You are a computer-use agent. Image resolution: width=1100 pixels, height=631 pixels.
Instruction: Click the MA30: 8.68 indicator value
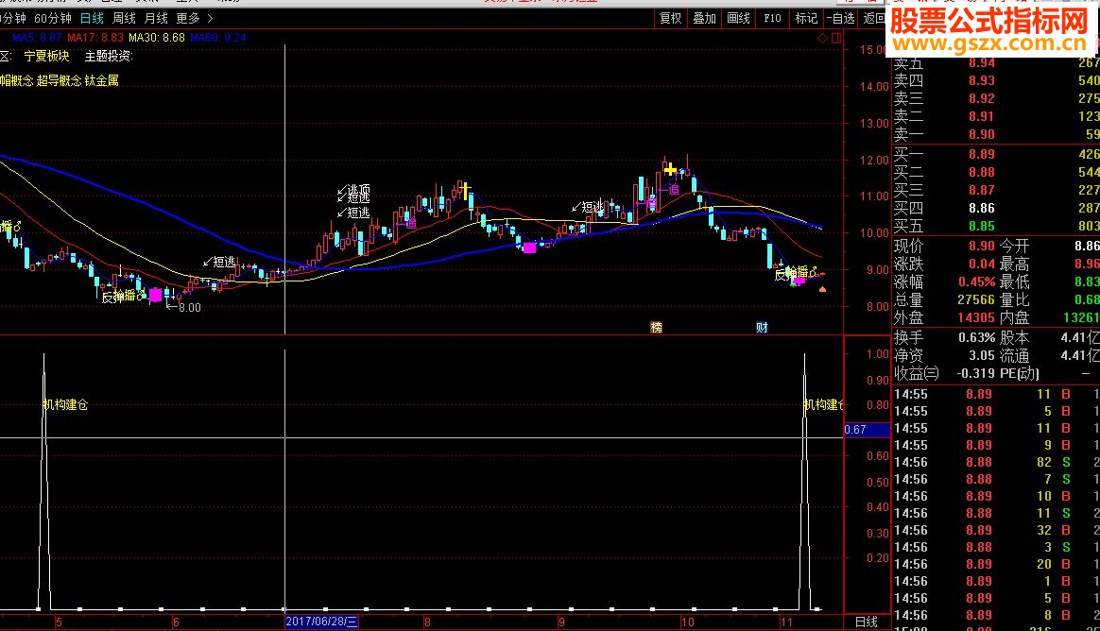(157, 38)
